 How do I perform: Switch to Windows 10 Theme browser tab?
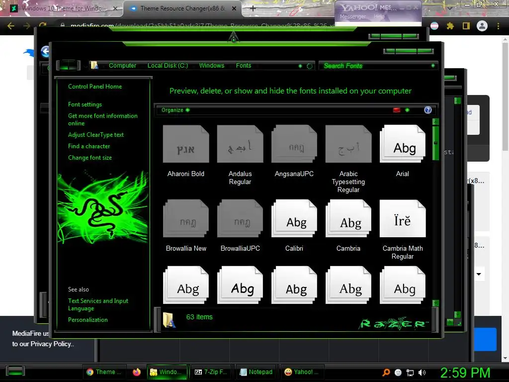(62, 8)
